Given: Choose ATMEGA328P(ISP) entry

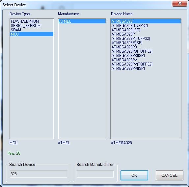Looking at the screenshot, I should 146,43.
